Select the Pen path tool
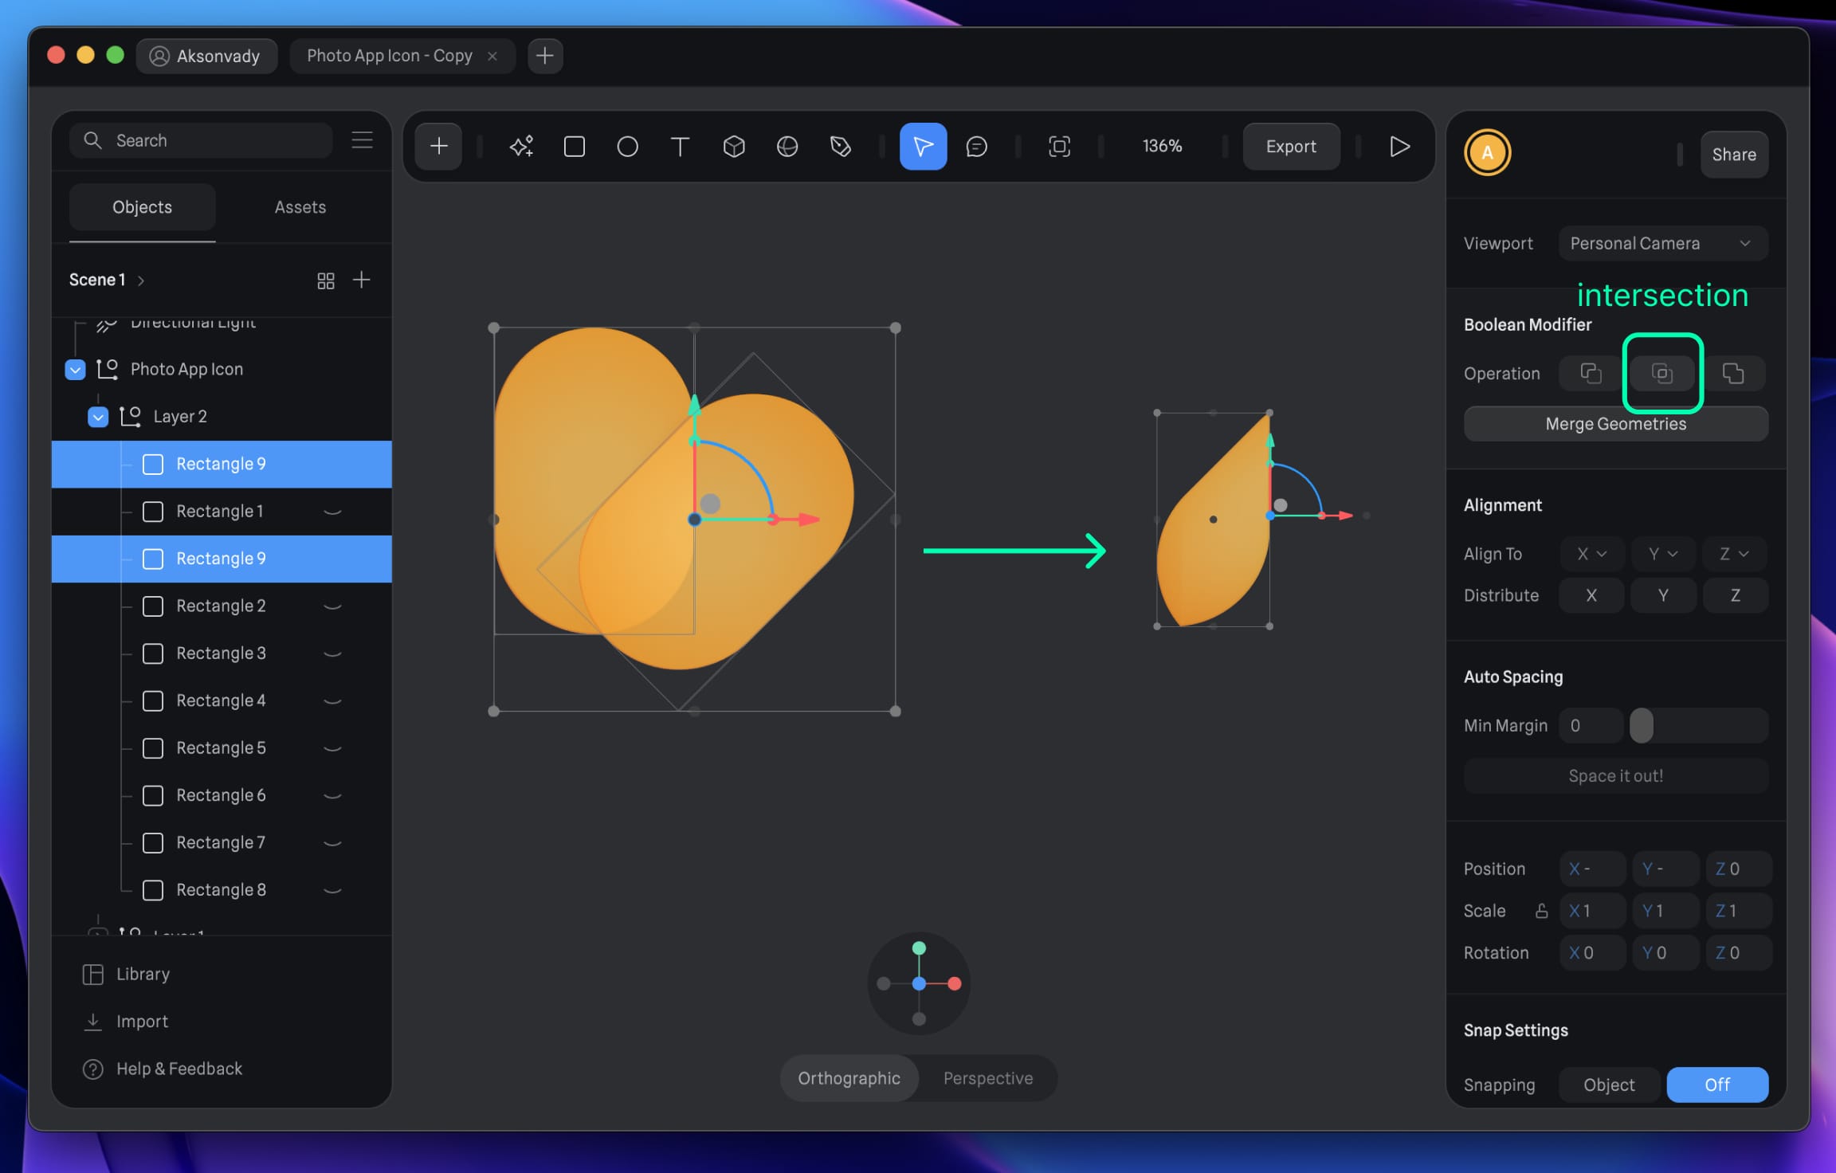The image size is (1836, 1173). [x=840, y=147]
